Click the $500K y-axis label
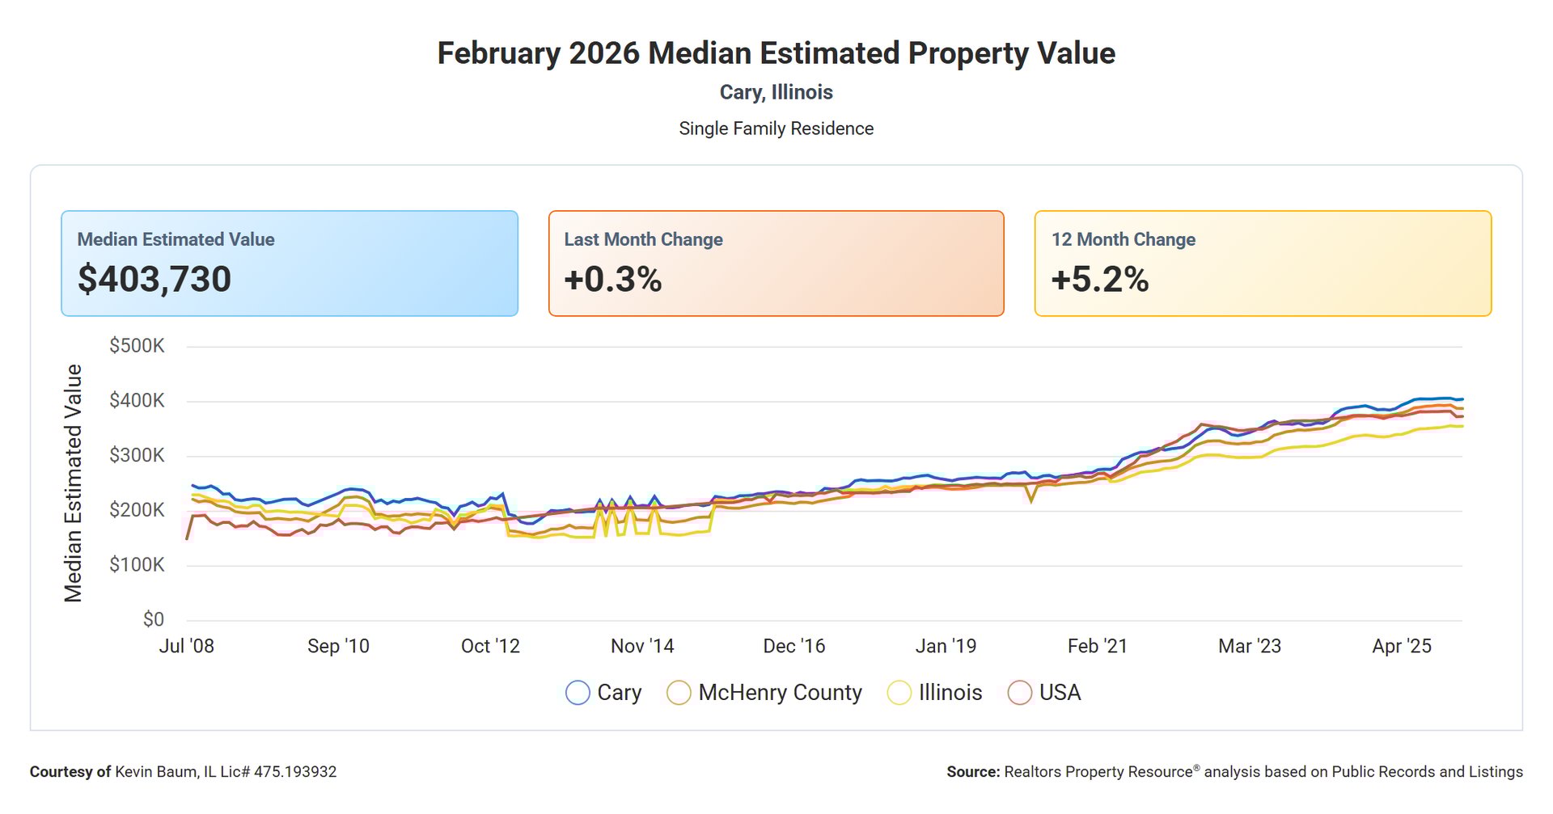Viewport: 1553px width, 814px height. pos(137,346)
